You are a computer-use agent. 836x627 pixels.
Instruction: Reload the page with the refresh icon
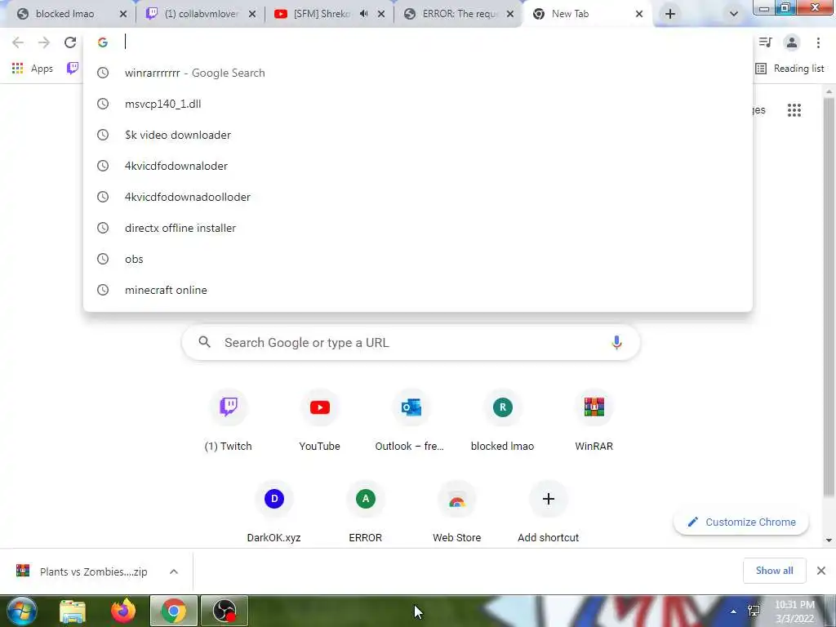pyautogui.click(x=70, y=42)
